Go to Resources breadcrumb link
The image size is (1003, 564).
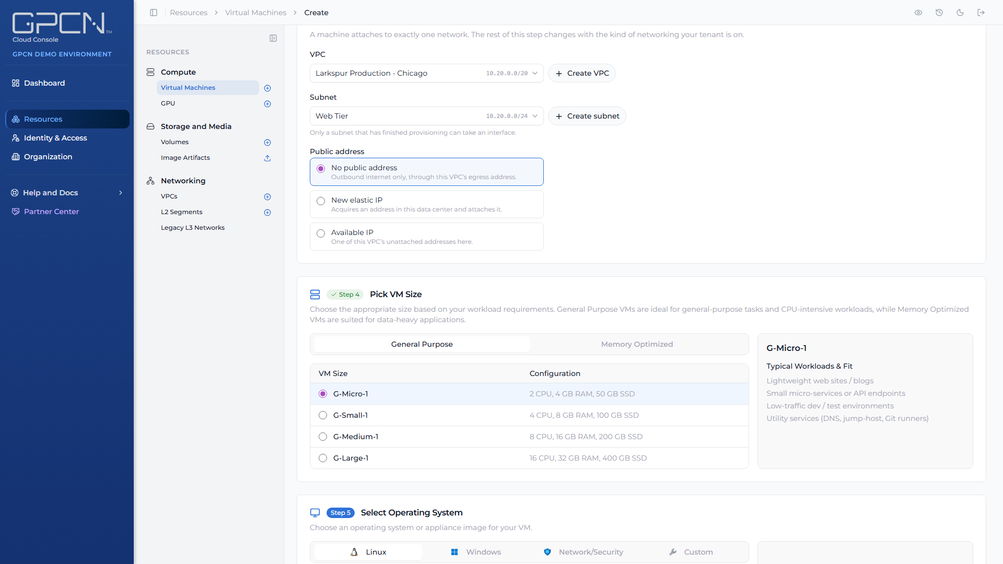point(189,13)
